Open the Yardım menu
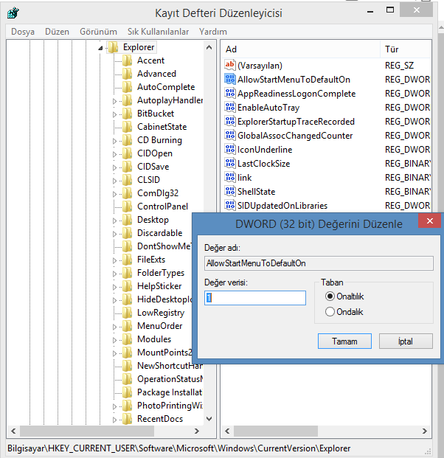The height and width of the screenshot is (458, 444). (213, 32)
